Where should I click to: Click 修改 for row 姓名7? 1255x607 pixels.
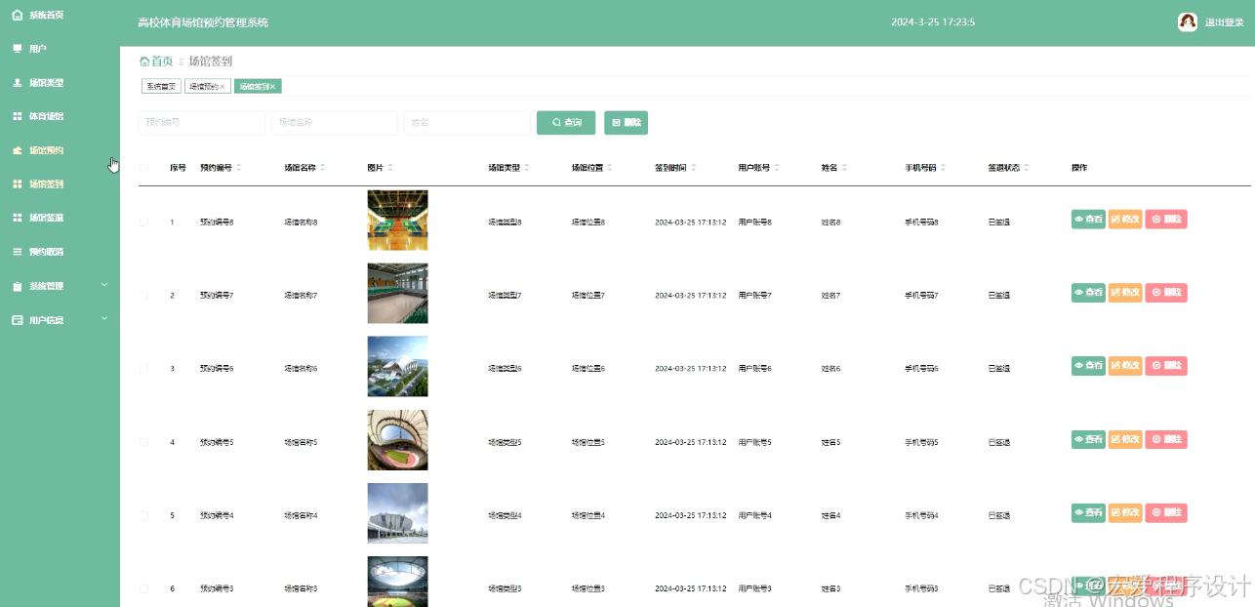coord(1125,293)
